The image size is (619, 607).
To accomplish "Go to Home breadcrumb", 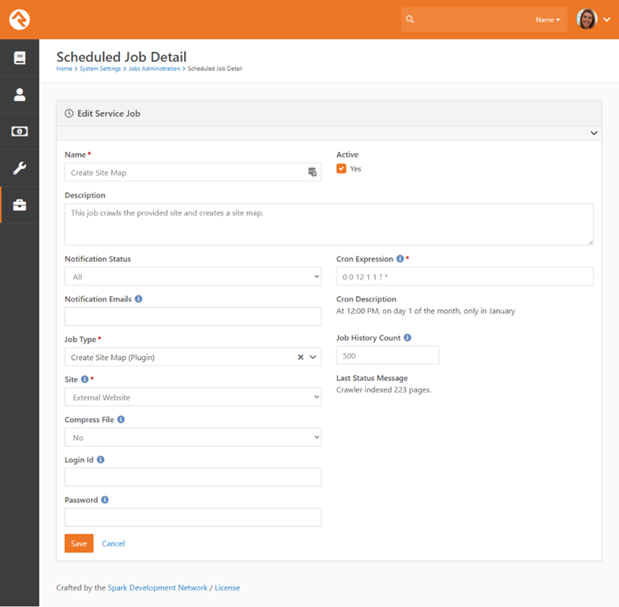I will point(64,69).
